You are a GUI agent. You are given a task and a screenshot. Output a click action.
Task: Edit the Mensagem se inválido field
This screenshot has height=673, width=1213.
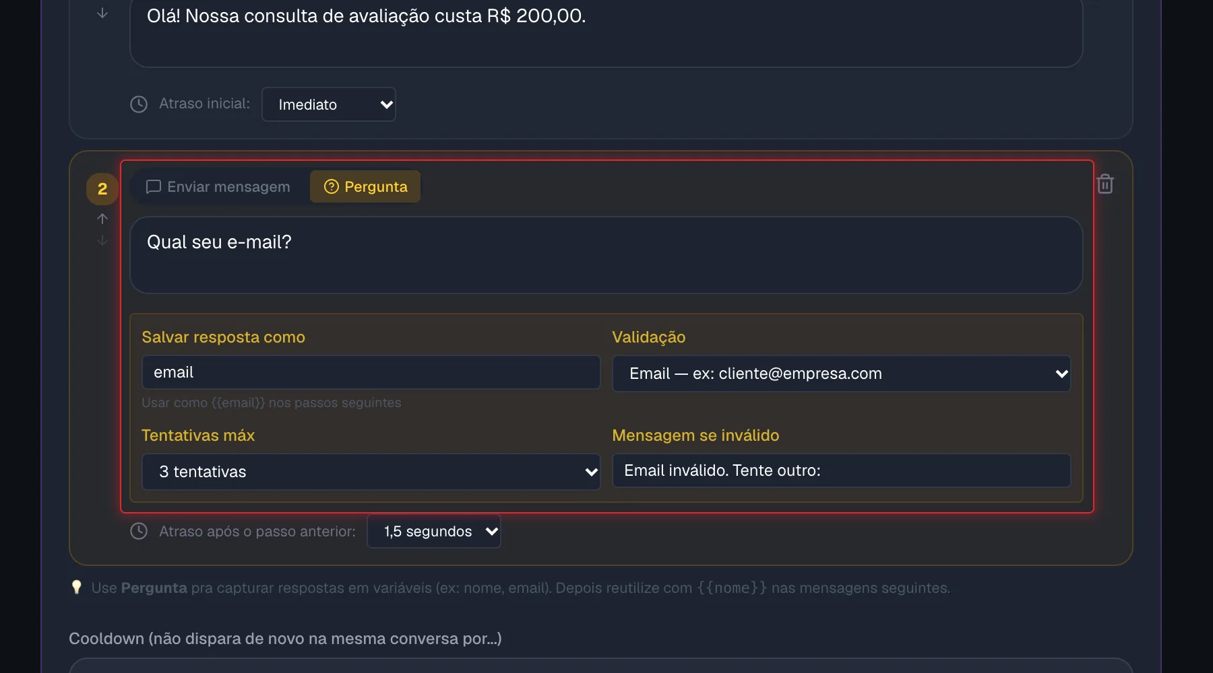[842, 470]
